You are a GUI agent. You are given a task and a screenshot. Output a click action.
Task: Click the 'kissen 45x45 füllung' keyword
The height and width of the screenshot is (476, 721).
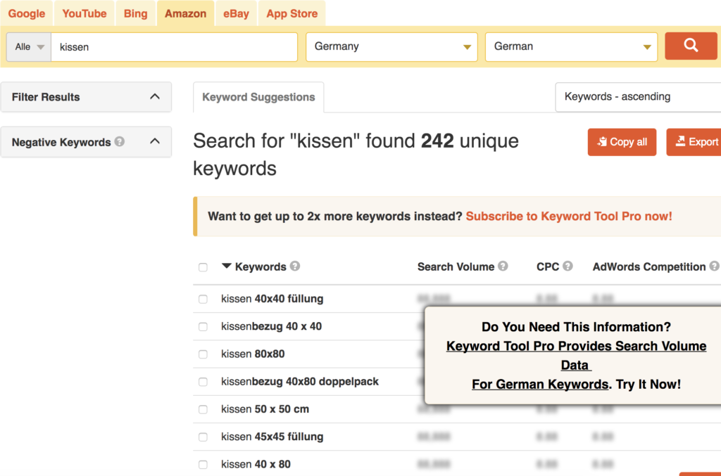(x=272, y=437)
